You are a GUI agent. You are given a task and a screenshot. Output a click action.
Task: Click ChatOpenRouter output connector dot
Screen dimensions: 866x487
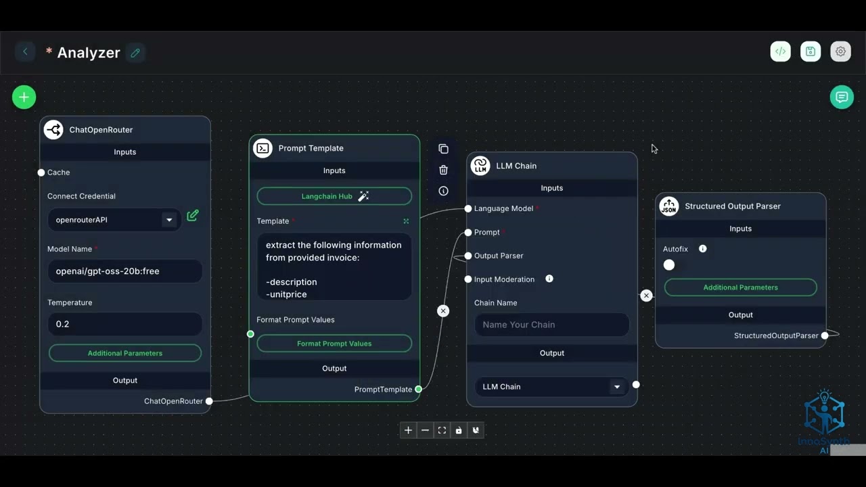pos(209,401)
